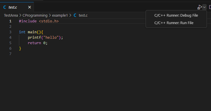211x111 pixels.
Task: Click the Run and Debug play icon
Action: (200, 7)
